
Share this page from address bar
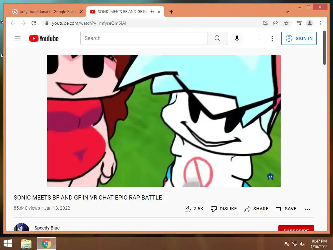(276, 23)
